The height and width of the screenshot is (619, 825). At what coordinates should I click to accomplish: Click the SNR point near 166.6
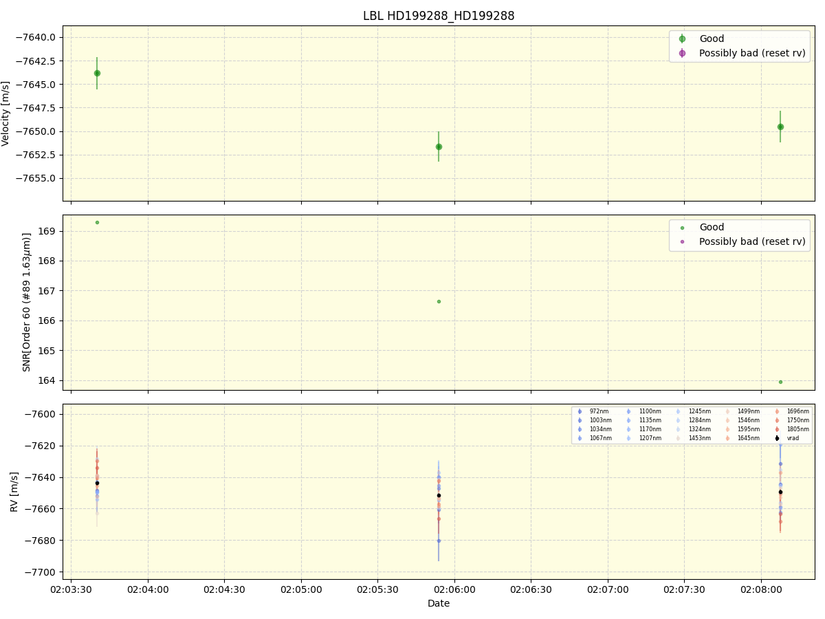coord(439,301)
